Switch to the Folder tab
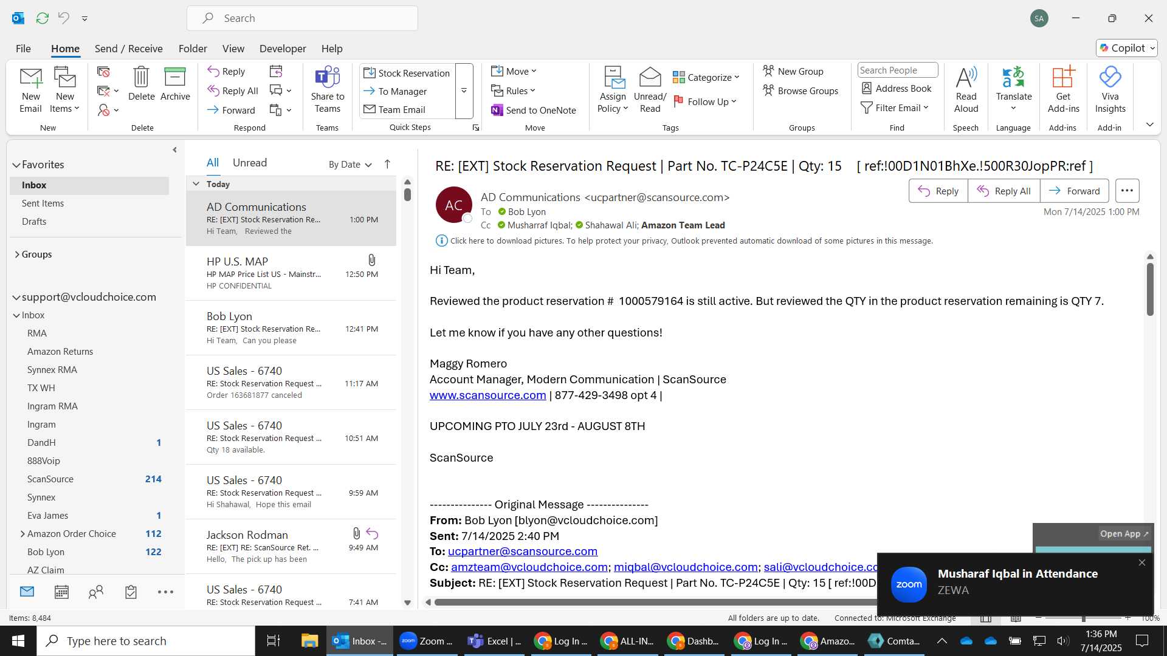Image resolution: width=1167 pixels, height=656 pixels. click(x=193, y=49)
